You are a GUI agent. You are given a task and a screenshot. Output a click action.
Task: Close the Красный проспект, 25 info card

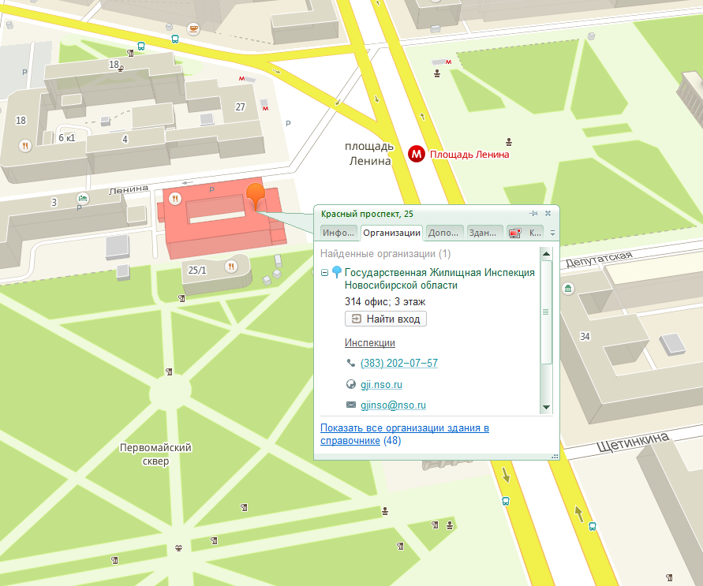(x=548, y=213)
